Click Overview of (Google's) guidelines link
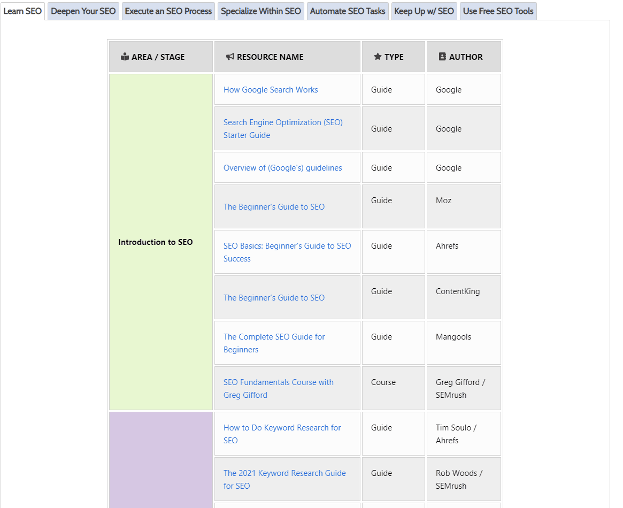The height and width of the screenshot is (508, 623). point(282,168)
